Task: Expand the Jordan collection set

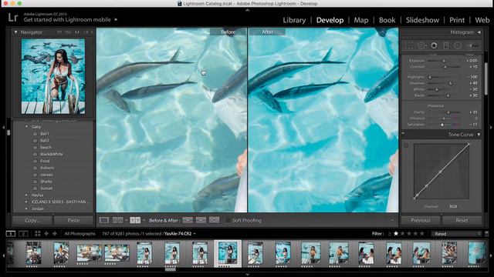Action: pos(26,209)
